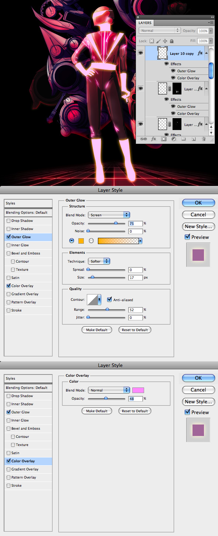Add a layer mask with the mask icon
The height and width of the screenshot is (536, 218).
163,139
